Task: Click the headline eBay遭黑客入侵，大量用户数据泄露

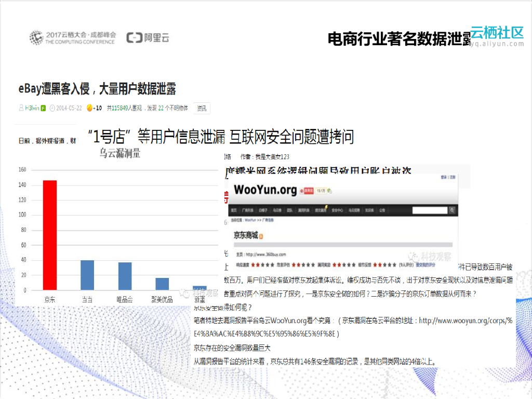Action: (97, 89)
